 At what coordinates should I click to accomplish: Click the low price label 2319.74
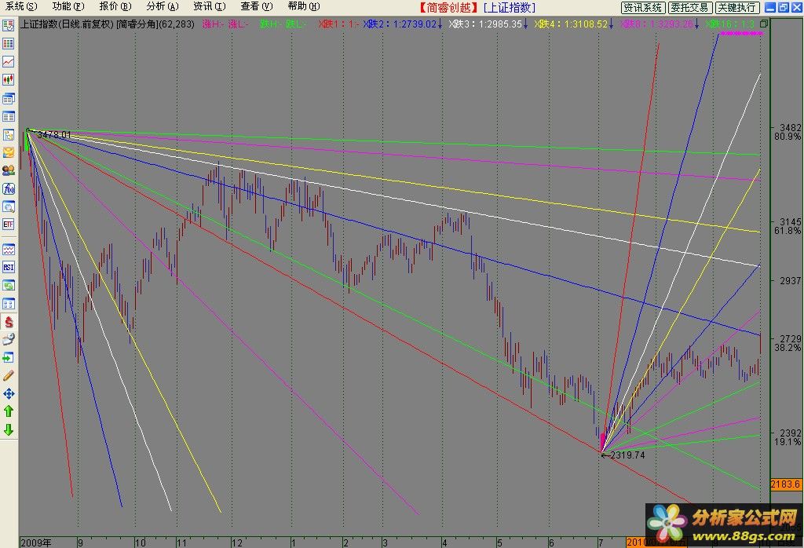click(x=627, y=455)
